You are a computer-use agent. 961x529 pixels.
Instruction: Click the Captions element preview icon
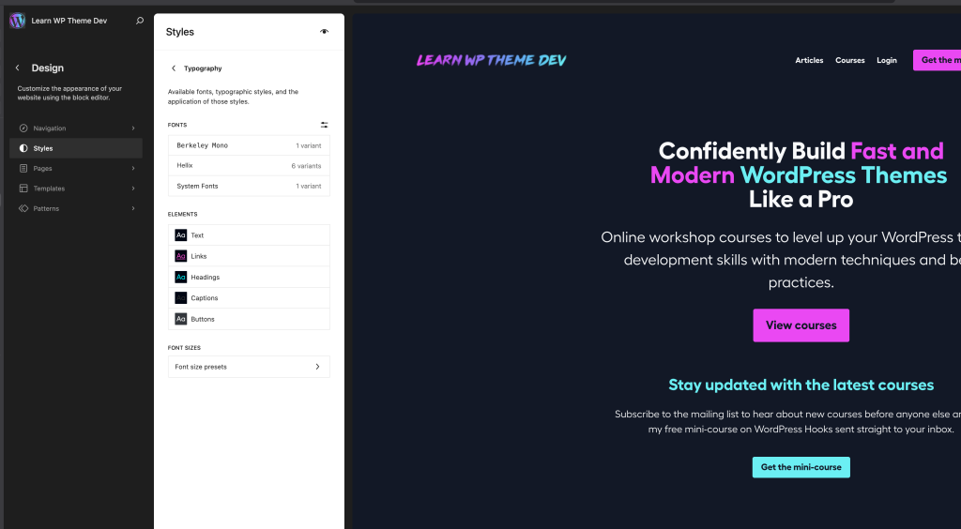[181, 298]
